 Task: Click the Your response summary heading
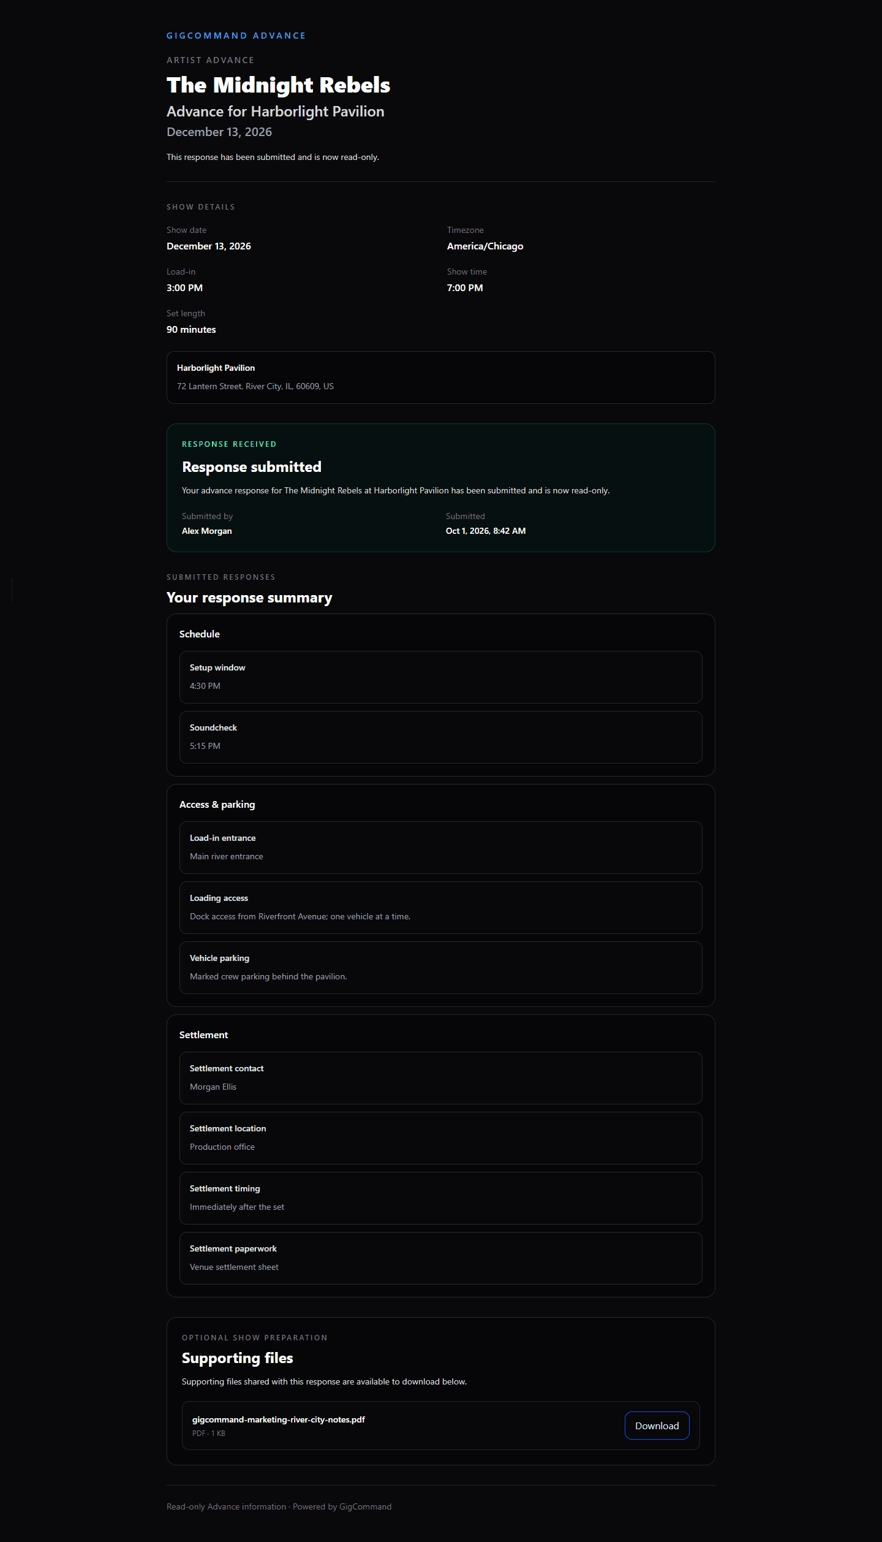tap(249, 598)
